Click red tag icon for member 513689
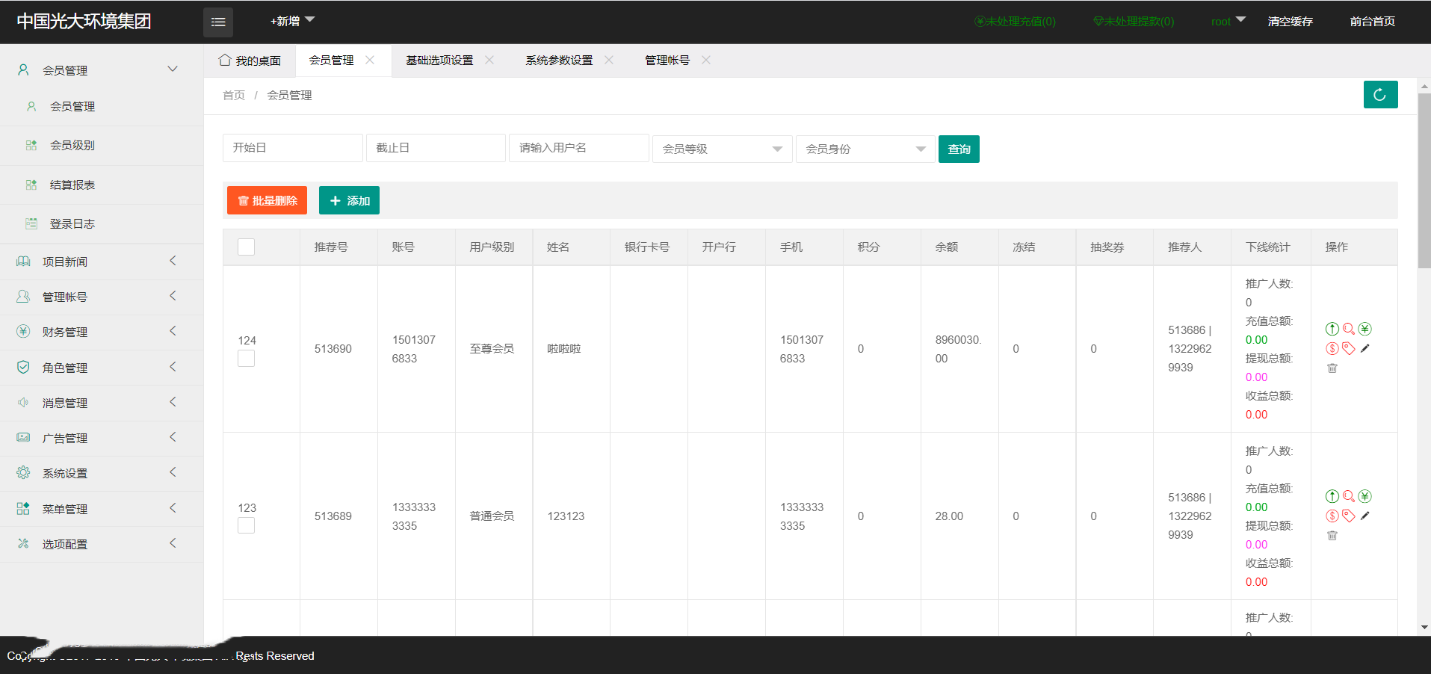The width and height of the screenshot is (1431, 674). pos(1348,516)
